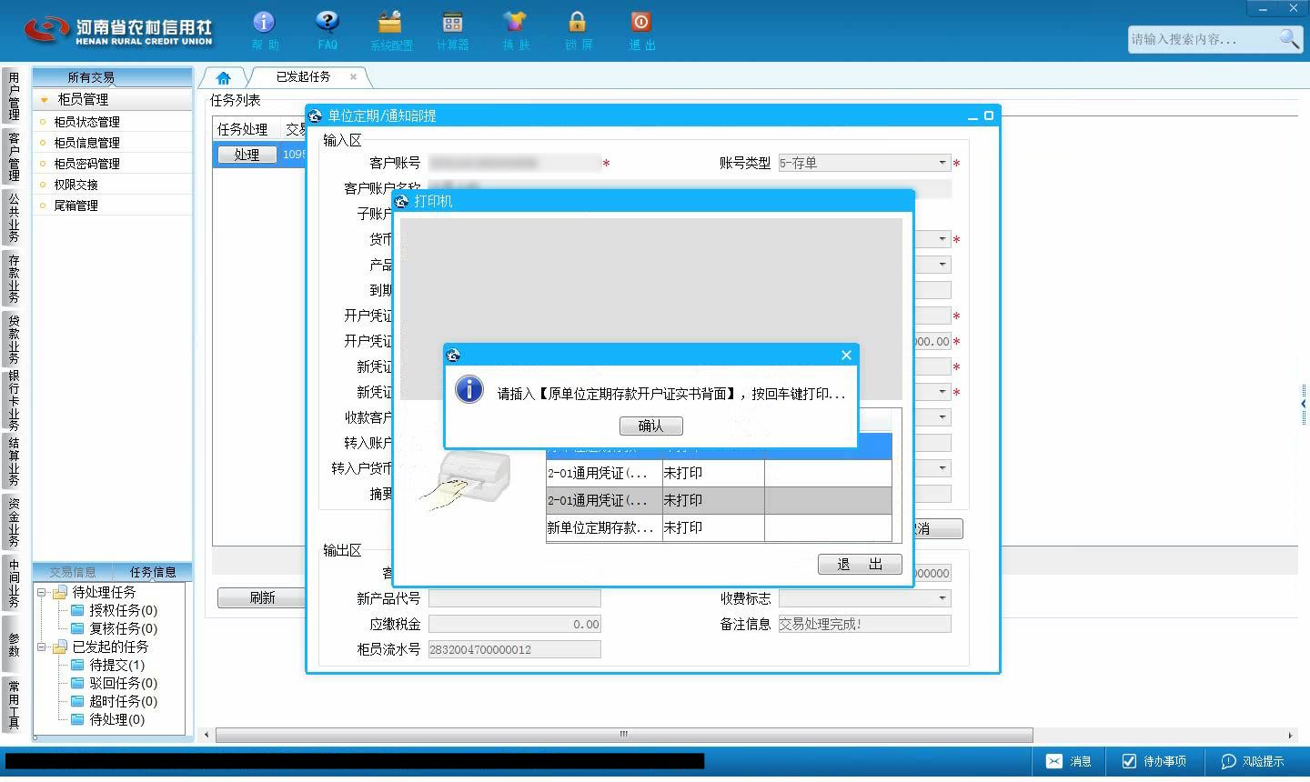Open the 中间业务 side tab

pos(13,583)
